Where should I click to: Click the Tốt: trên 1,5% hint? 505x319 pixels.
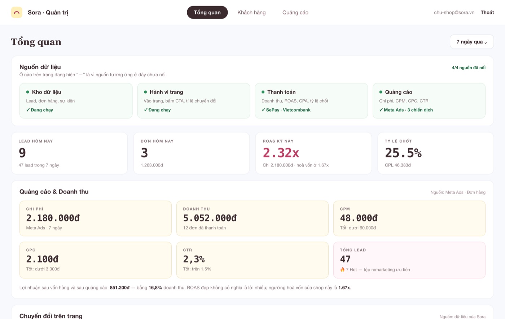coord(197,269)
